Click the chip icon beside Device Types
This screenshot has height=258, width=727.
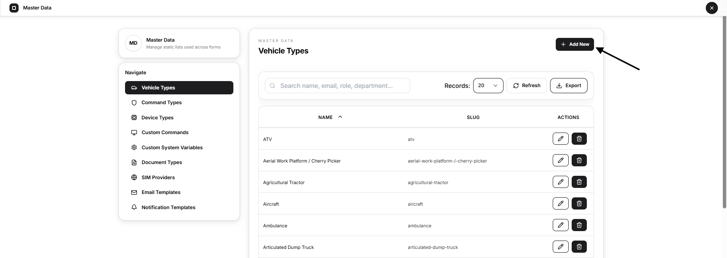134,117
